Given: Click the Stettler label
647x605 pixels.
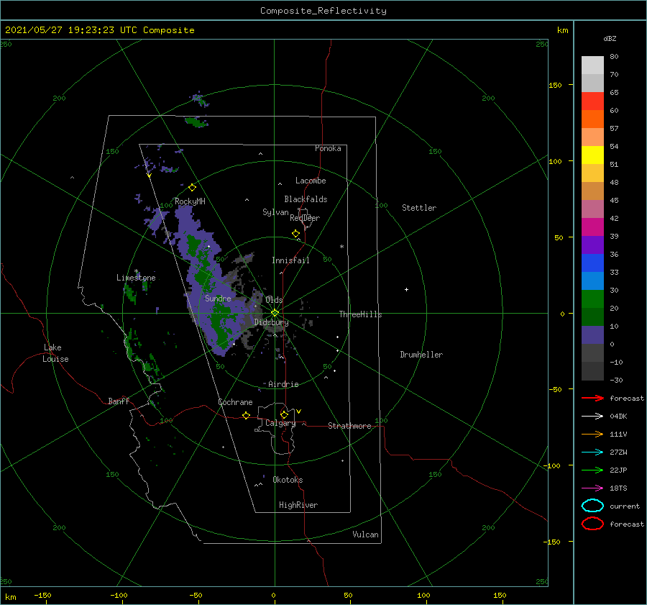Looking at the screenshot, I should coord(419,208).
